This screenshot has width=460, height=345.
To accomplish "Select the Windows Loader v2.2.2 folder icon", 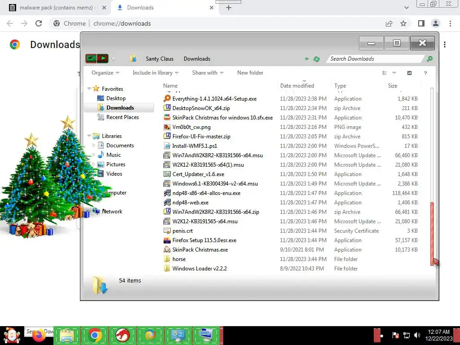I will [167, 269].
